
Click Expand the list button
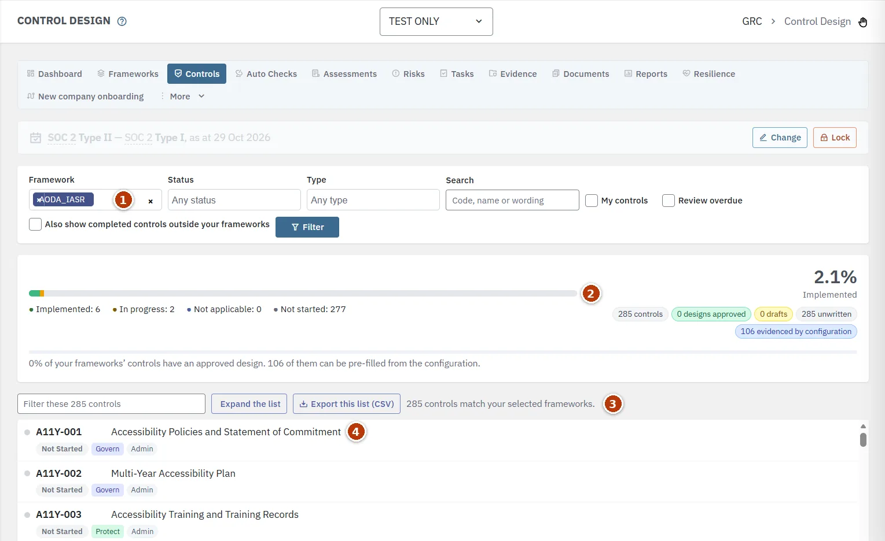250,404
